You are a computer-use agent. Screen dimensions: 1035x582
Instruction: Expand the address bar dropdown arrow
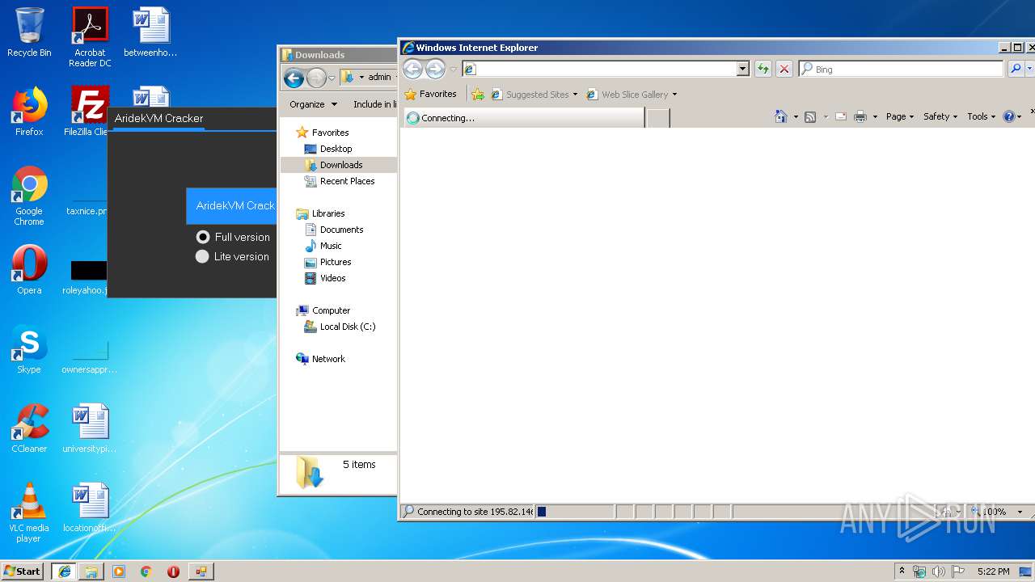point(743,70)
